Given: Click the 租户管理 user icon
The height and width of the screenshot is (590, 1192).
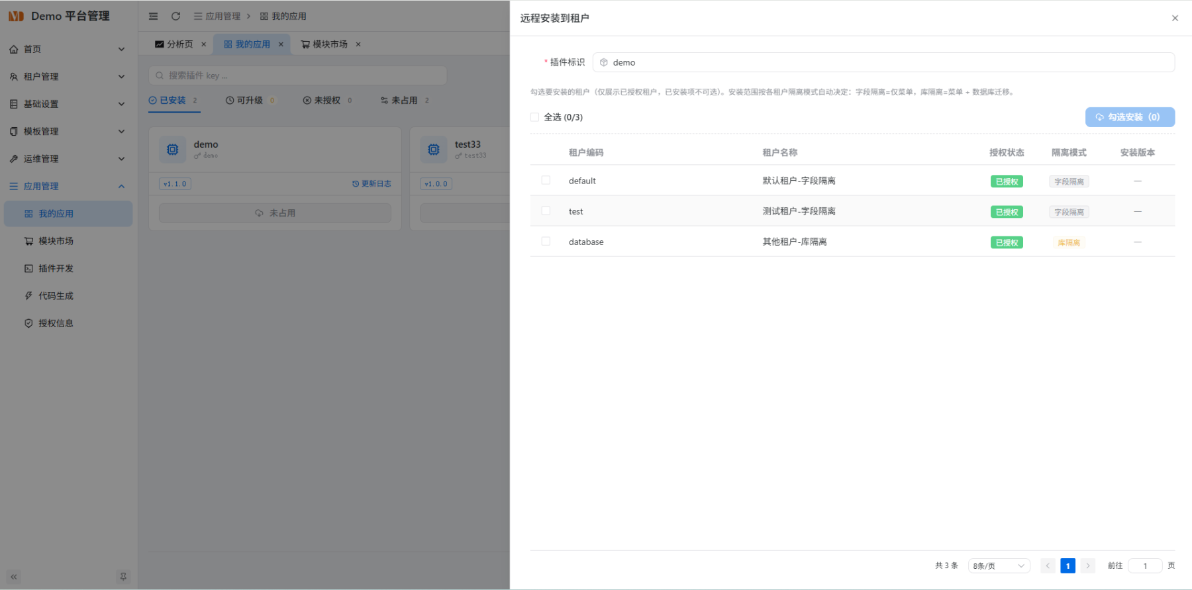Looking at the screenshot, I should [14, 77].
